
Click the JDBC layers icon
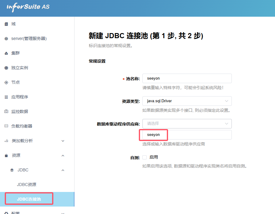(x=12, y=170)
